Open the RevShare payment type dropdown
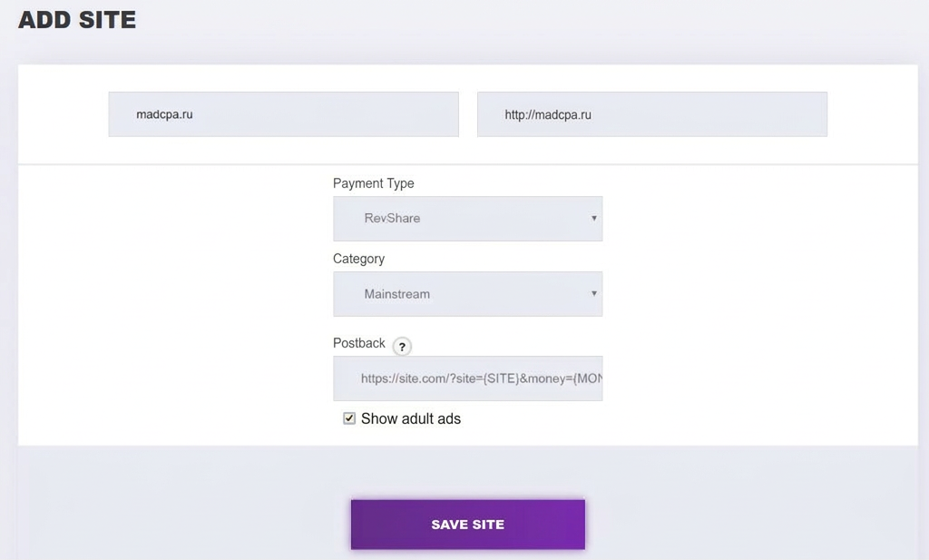 467,219
